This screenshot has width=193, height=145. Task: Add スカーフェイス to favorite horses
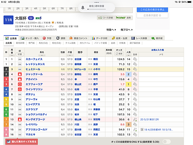pyautogui.click(x=135, y=59)
